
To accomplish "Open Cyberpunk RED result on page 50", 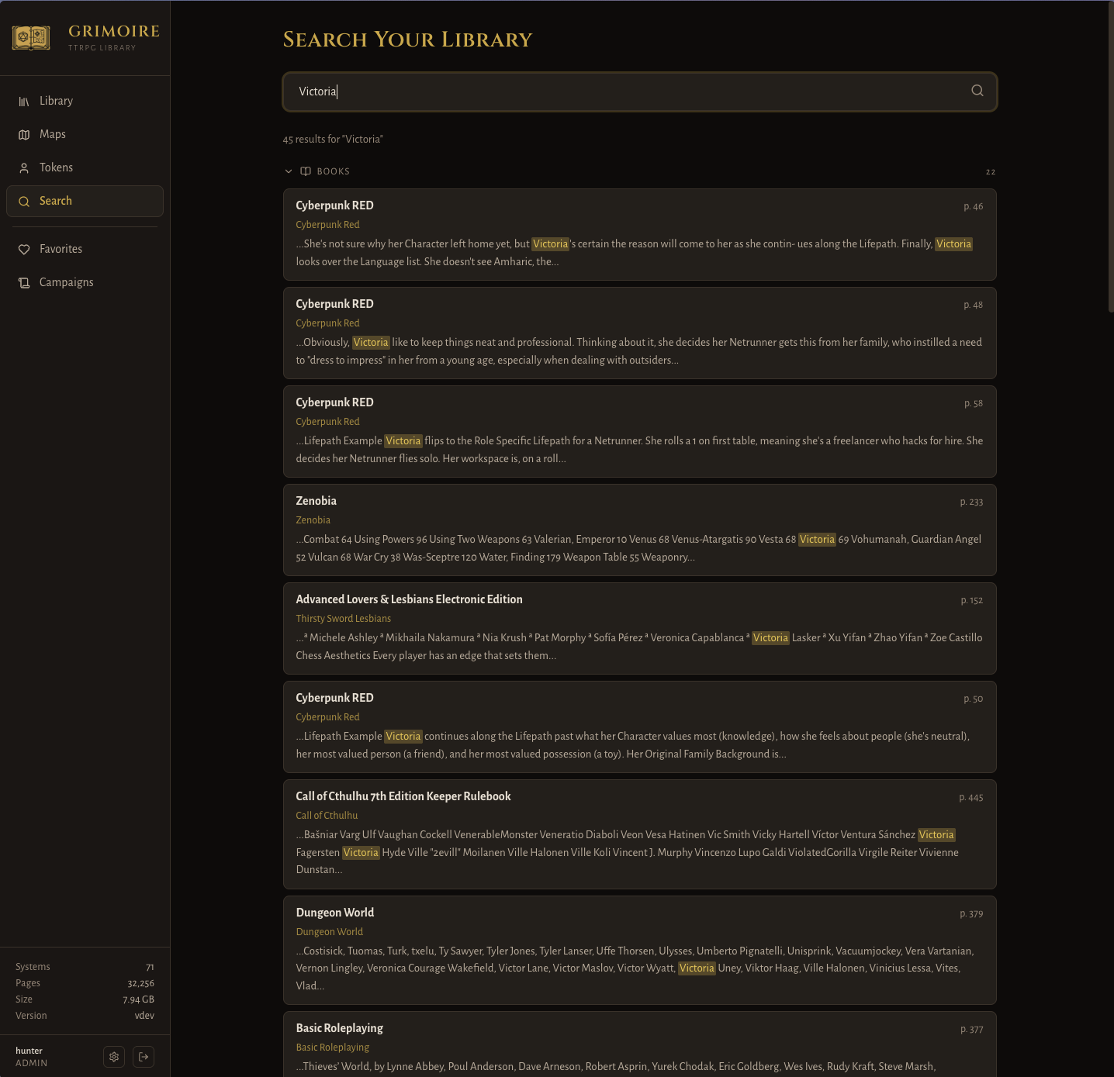I will pos(640,727).
